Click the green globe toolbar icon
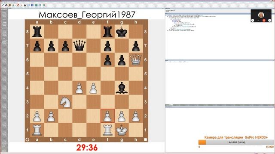 pos(44,5)
